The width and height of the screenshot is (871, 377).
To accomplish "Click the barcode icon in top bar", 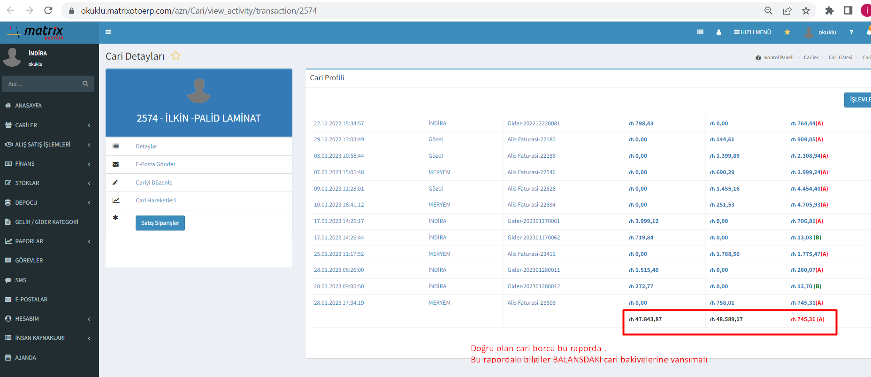I will pos(700,32).
